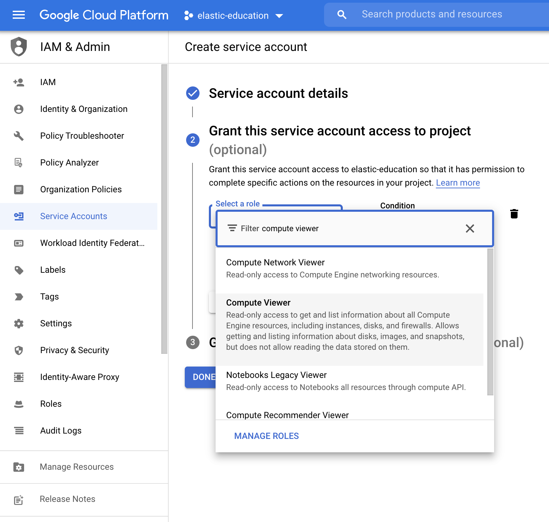The height and width of the screenshot is (522, 549).
Task: Select the IAM sidebar icon
Action: coord(18,82)
